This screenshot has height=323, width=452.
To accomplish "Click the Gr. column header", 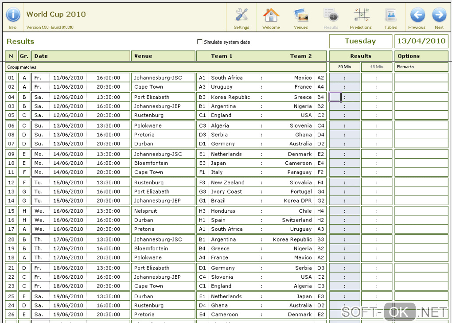I will coord(24,56).
